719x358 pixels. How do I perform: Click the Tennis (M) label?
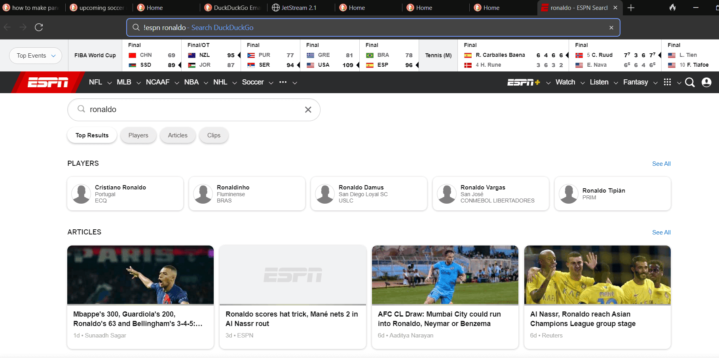(x=438, y=56)
